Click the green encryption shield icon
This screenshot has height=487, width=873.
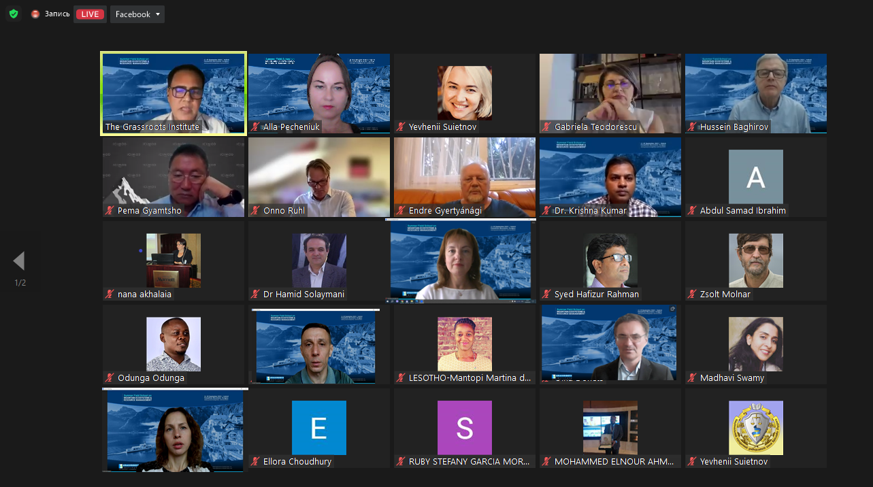point(14,14)
